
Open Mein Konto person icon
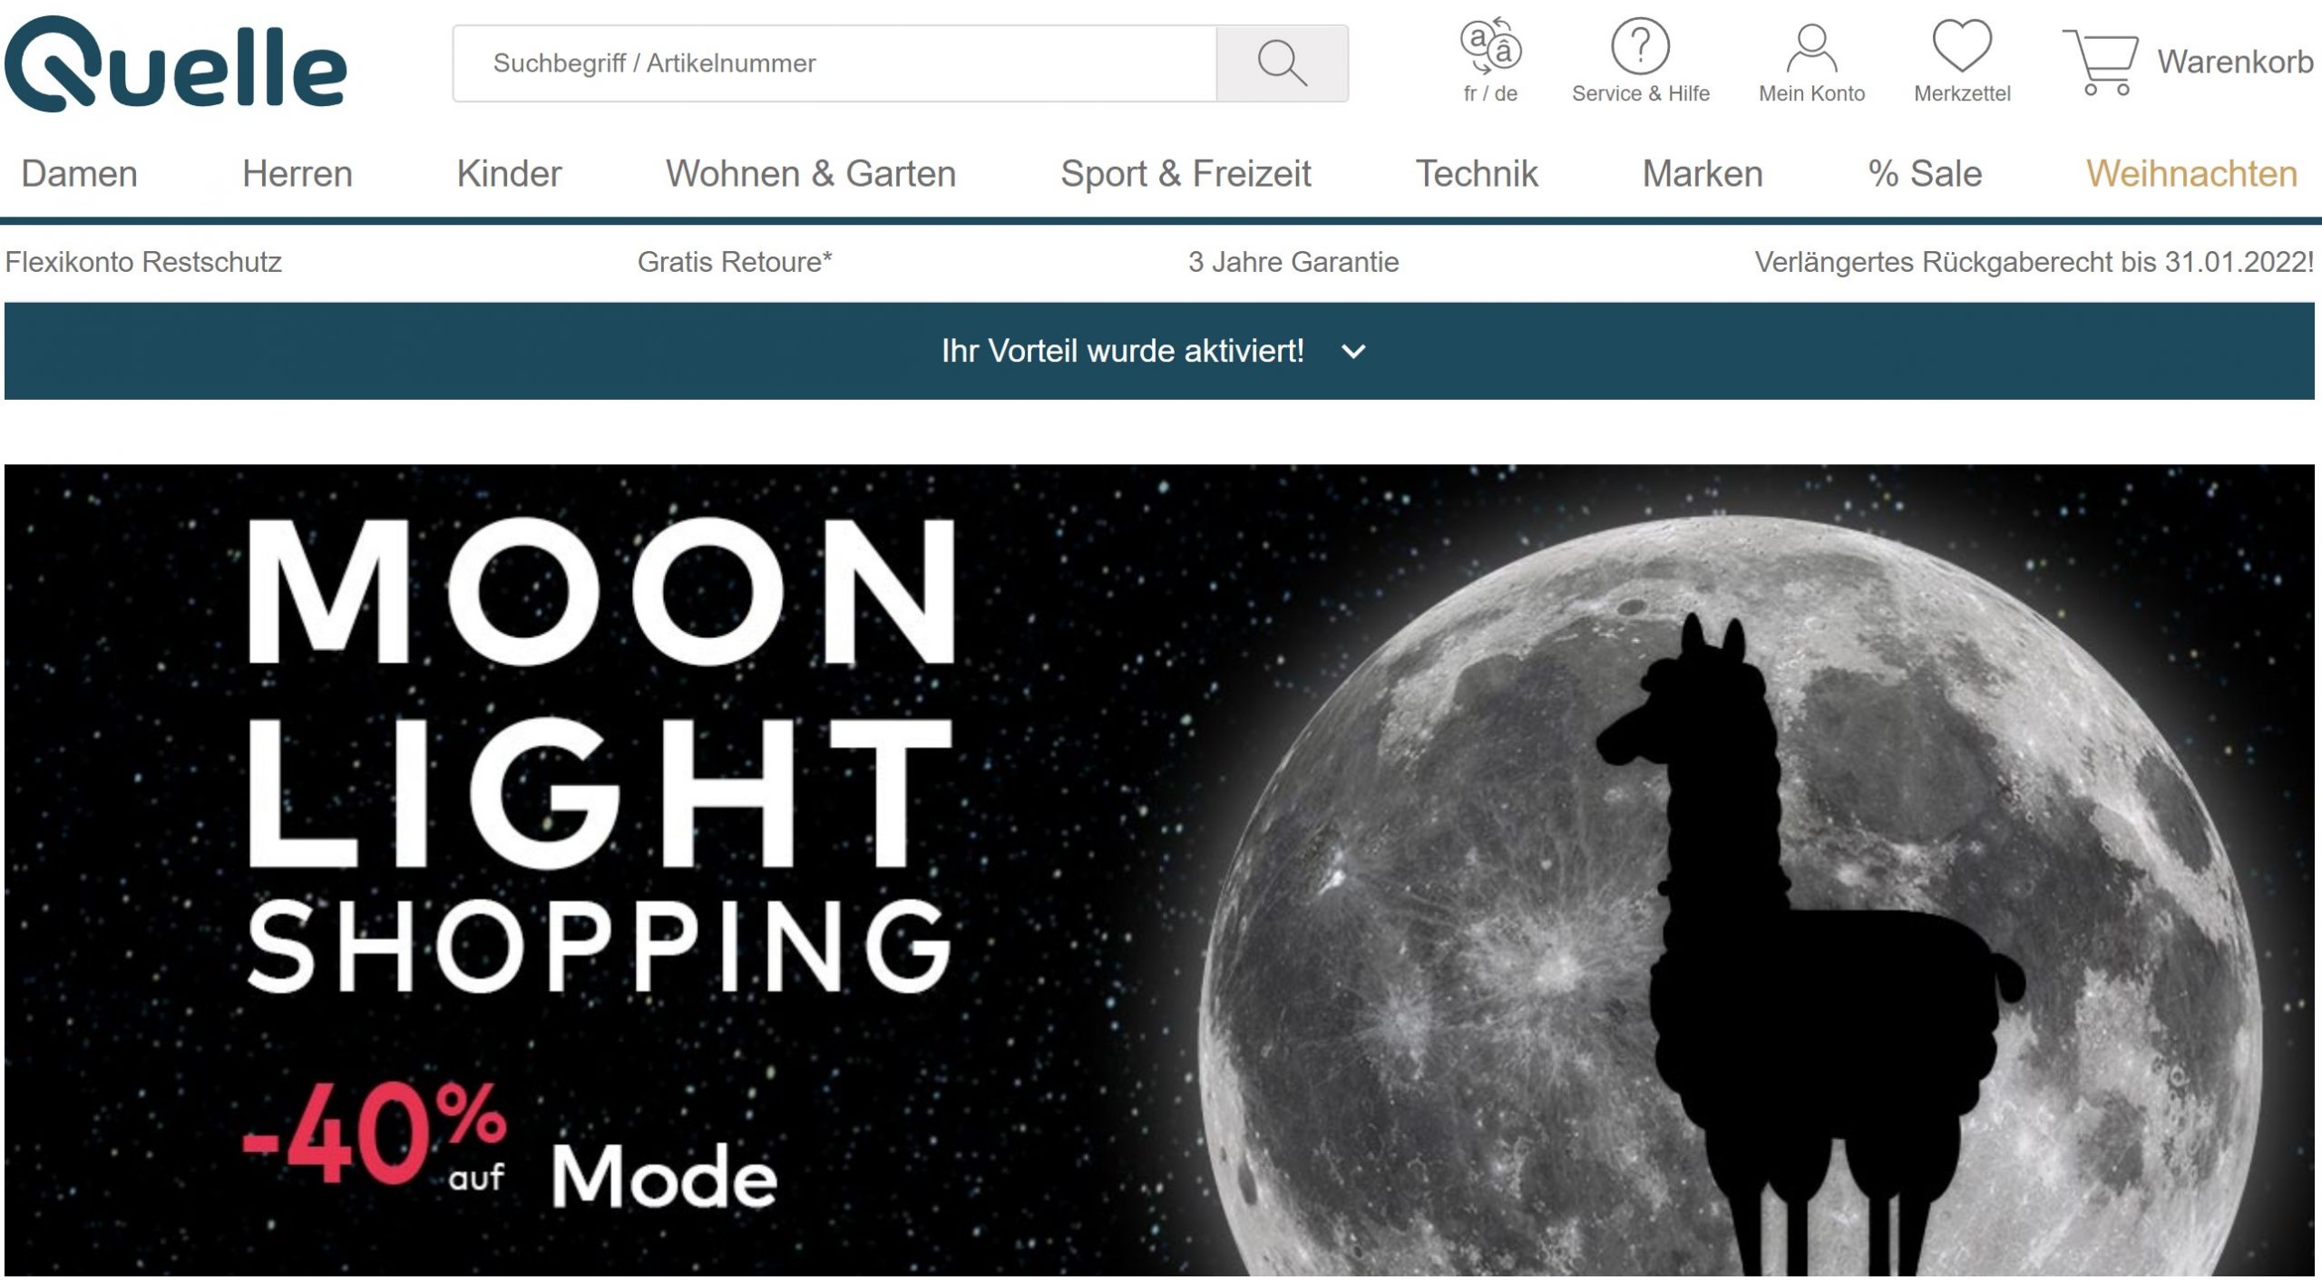pyautogui.click(x=1811, y=48)
